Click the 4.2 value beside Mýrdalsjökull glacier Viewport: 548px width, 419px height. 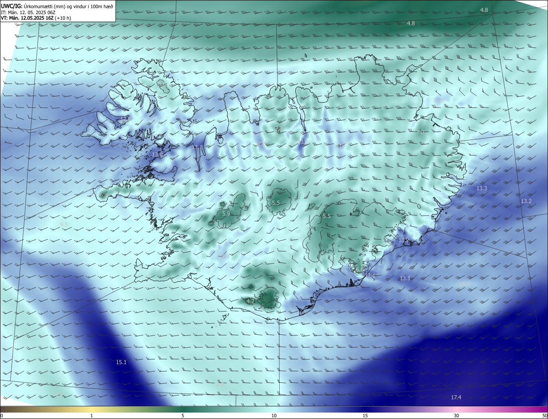[x=250, y=302]
